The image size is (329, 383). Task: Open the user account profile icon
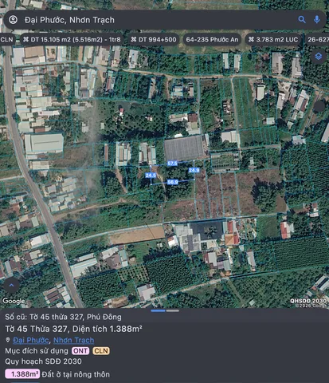click(13, 20)
